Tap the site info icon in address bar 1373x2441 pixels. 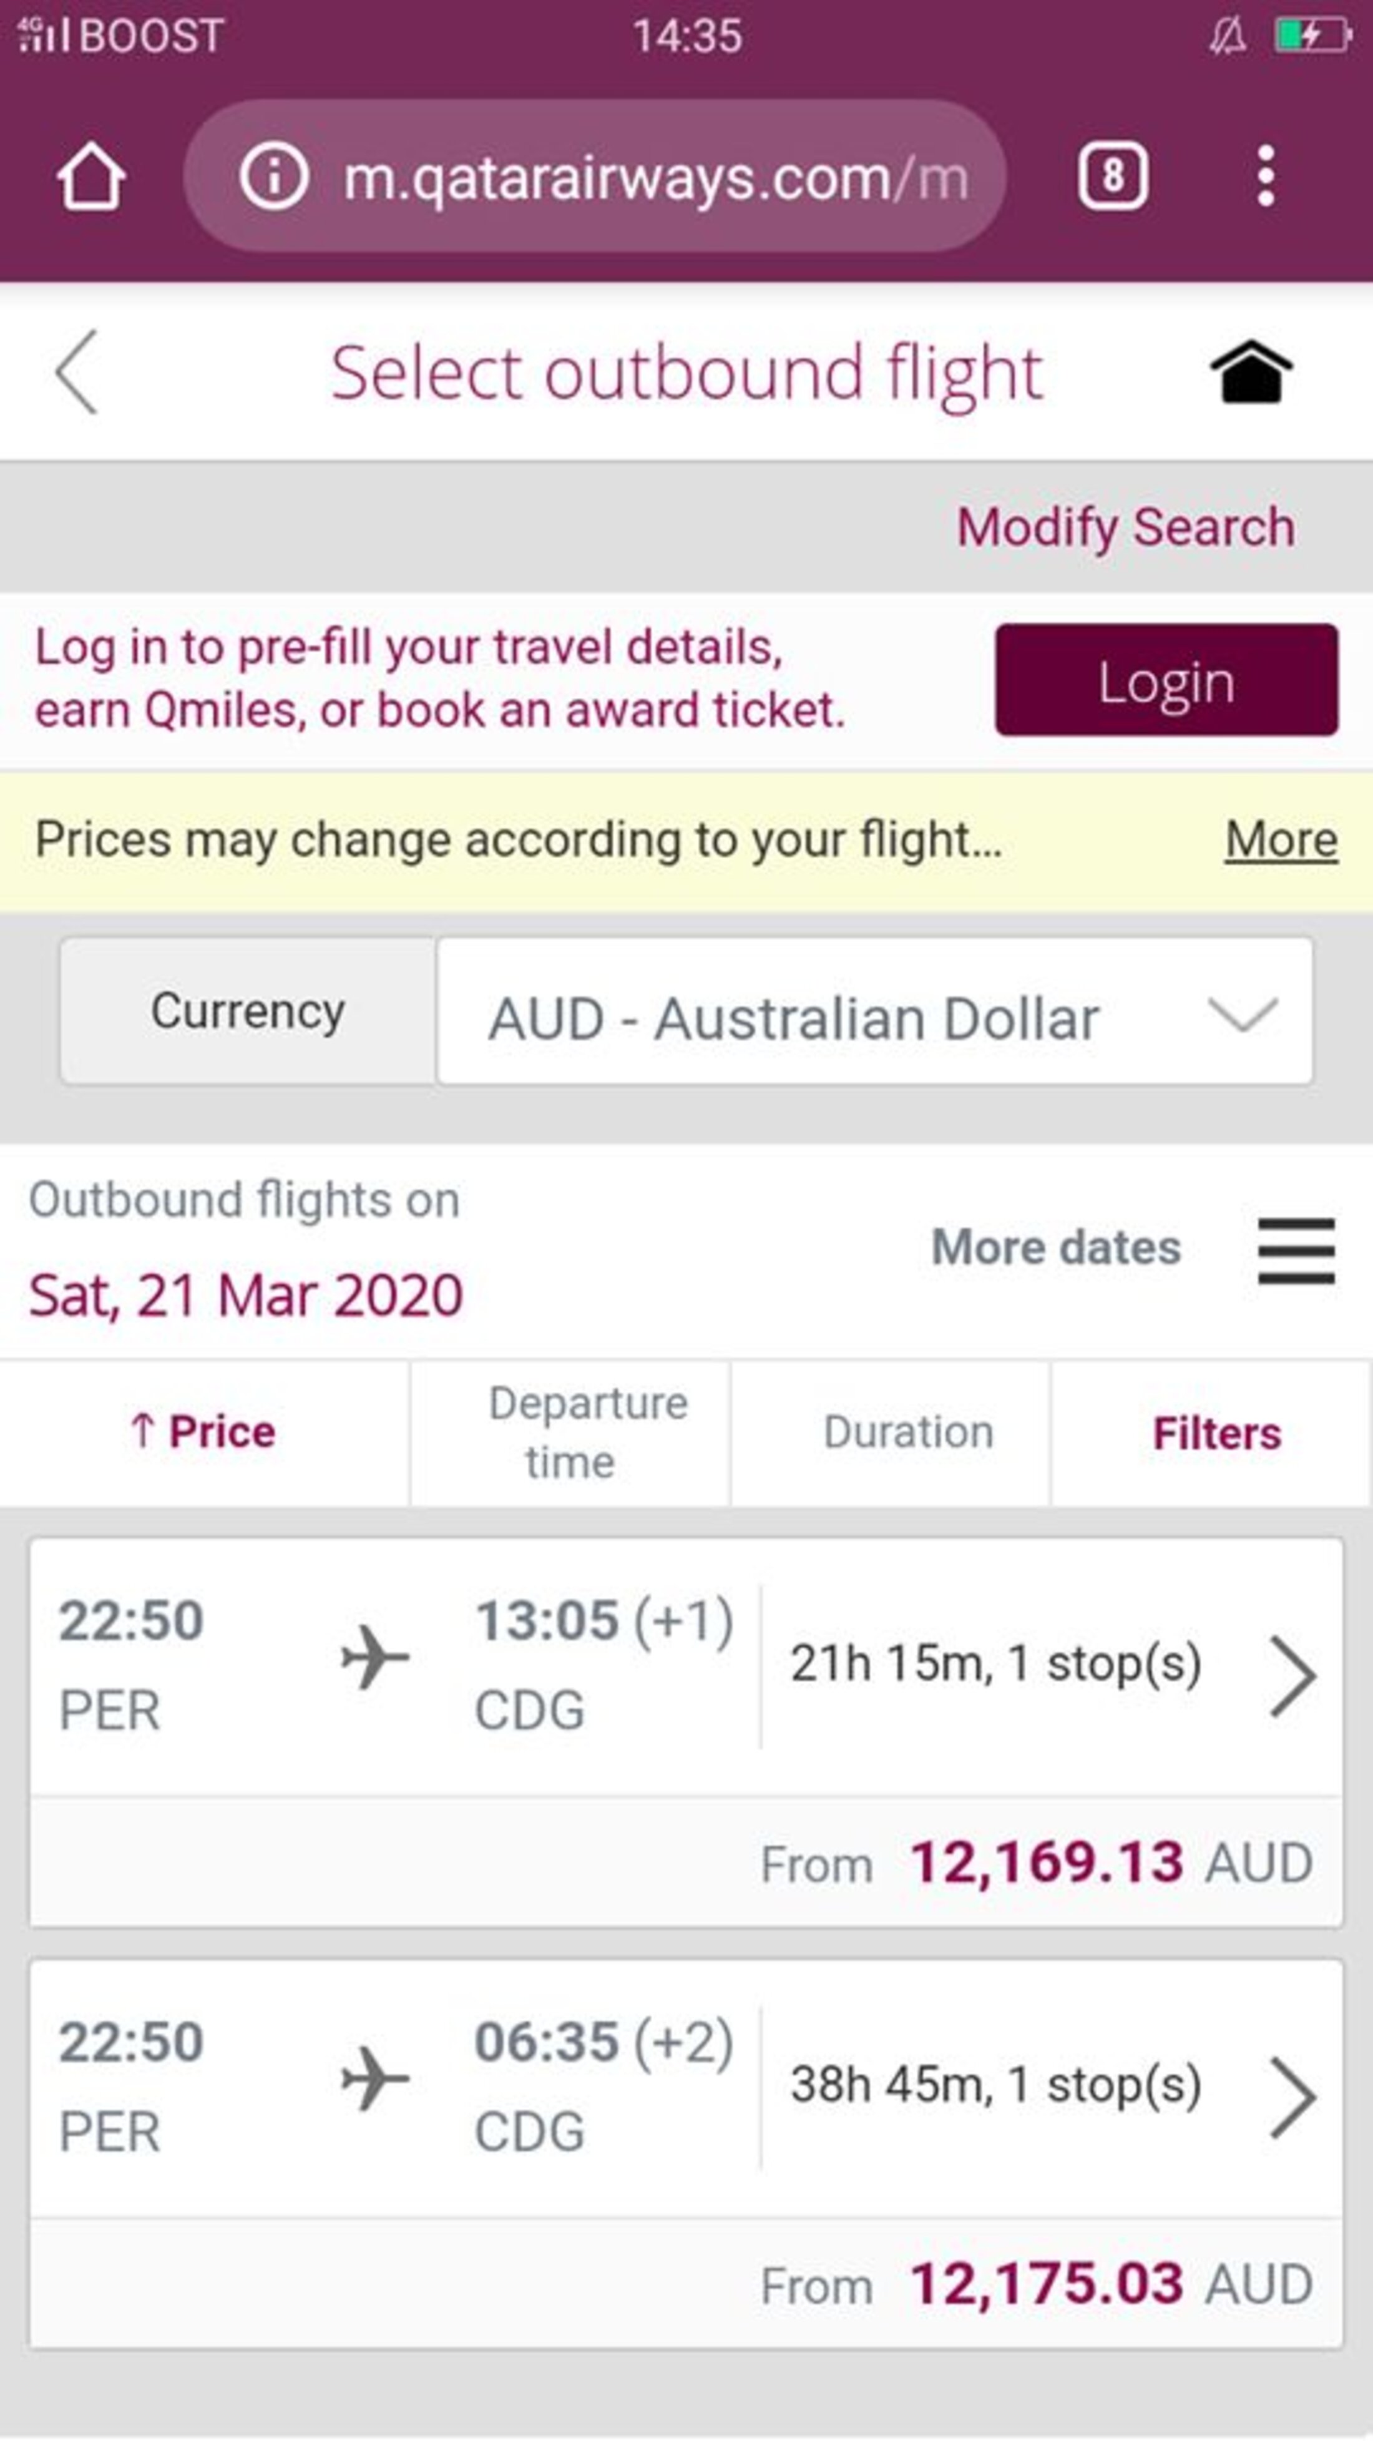[274, 176]
